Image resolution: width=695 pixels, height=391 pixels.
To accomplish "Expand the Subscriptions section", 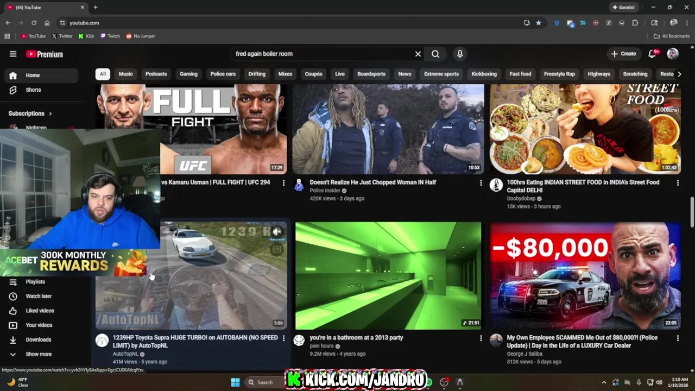I will [x=30, y=113].
